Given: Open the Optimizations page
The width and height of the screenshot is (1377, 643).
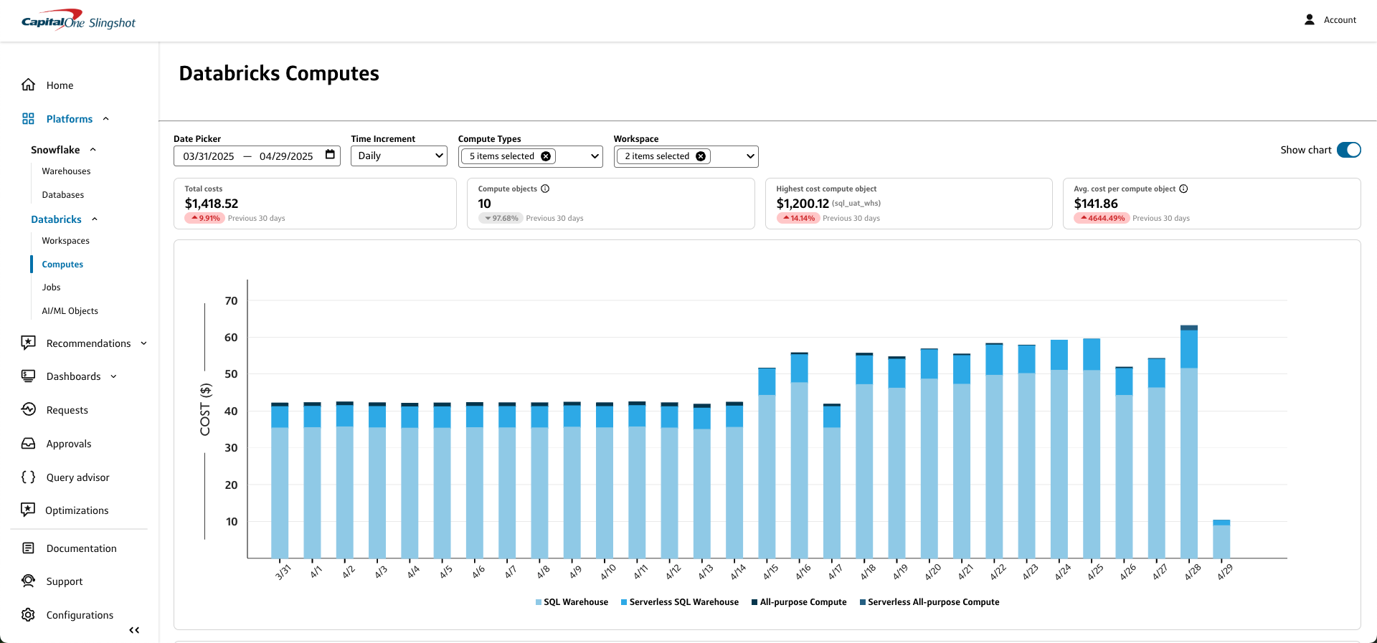Looking at the screenshot, I should point(77,510).
